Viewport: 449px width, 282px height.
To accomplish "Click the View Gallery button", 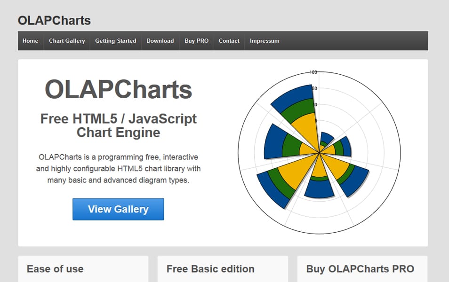I will (x=118, y=209).
